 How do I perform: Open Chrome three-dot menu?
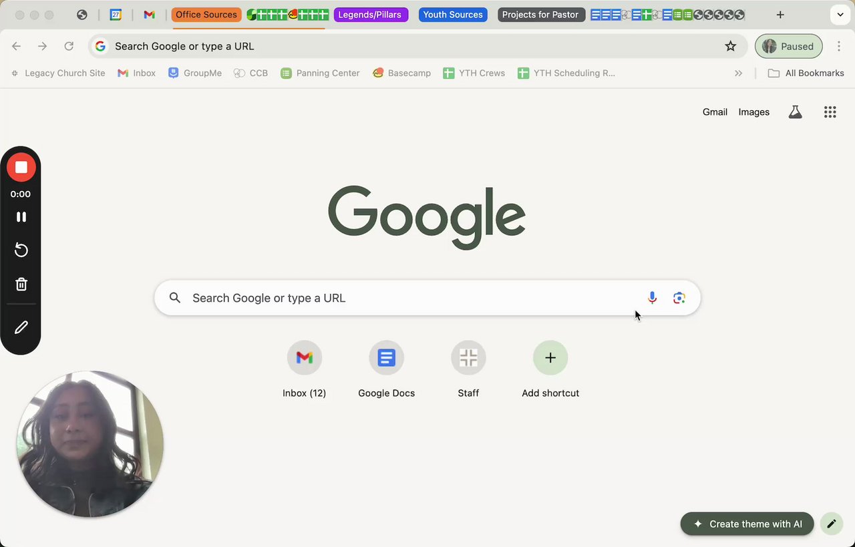[839, 46]
